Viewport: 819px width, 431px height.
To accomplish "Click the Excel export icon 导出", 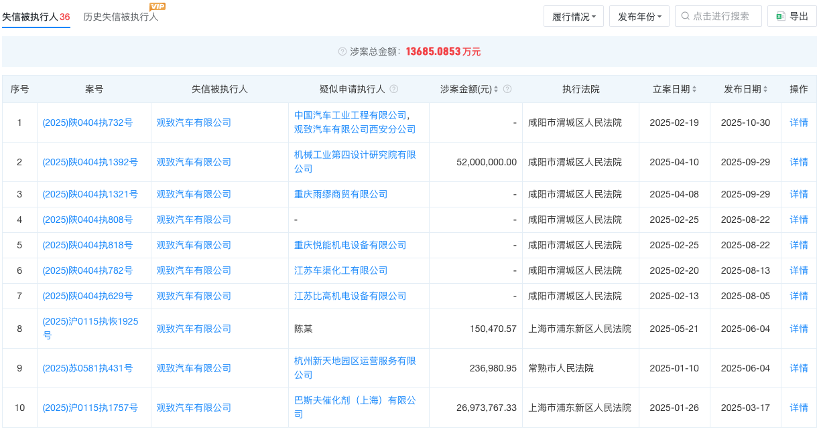I will tap(780, 16).
